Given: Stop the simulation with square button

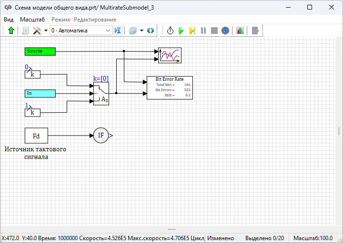Looking at the screenshot, I should coord(214,31).
